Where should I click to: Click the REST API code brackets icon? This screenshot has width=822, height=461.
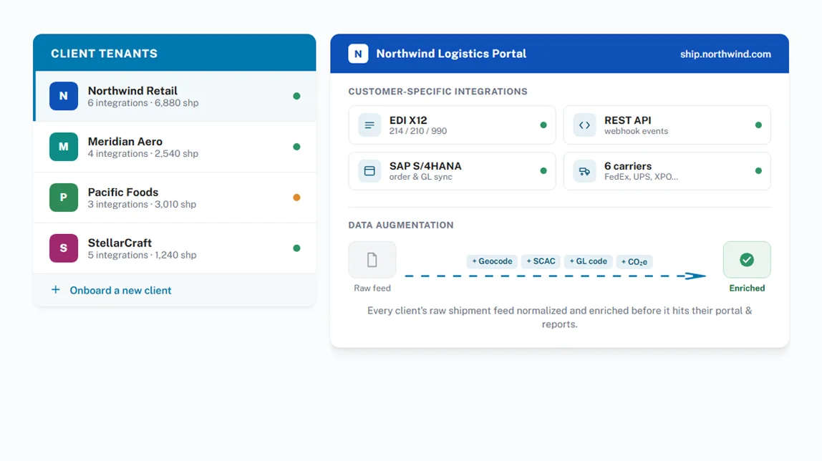[x=584, y=125]
